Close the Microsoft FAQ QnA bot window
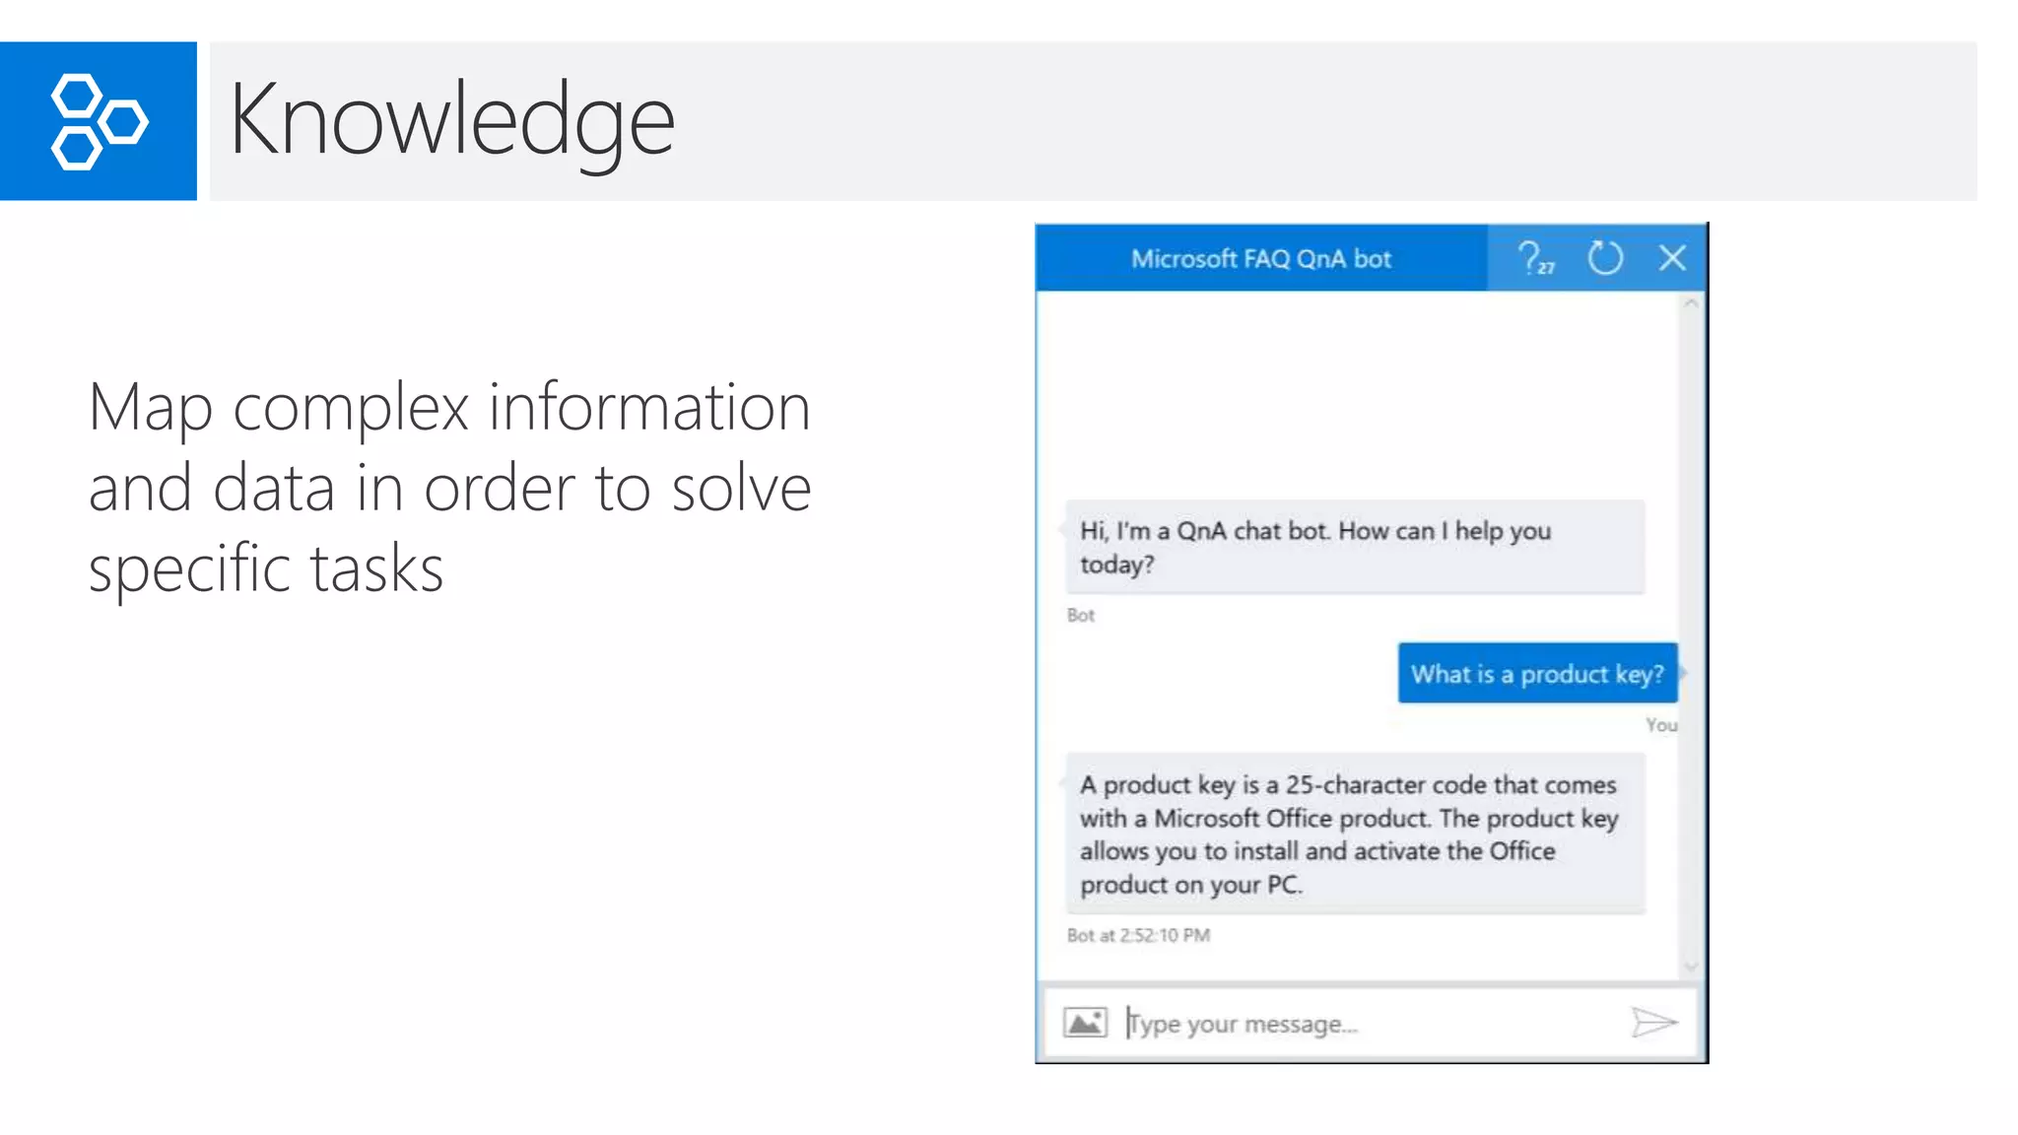Screen dimensions: 2018x1135 pyautogui.click(x=1672, y=259)
